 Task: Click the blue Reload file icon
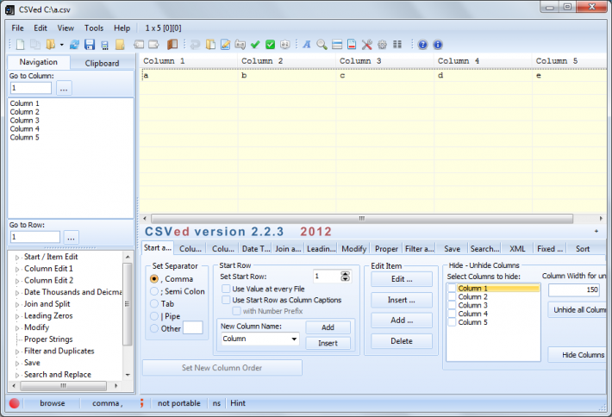pos(74,45)
